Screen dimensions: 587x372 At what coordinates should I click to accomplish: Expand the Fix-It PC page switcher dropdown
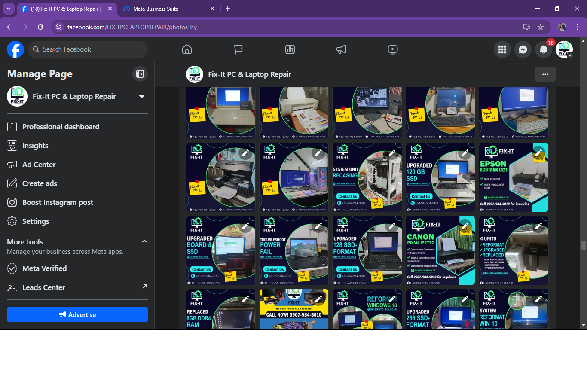pyautogui.click(x=141, y=96)
